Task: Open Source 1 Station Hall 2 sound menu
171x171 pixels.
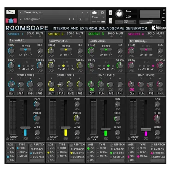Action: point(26,41)
